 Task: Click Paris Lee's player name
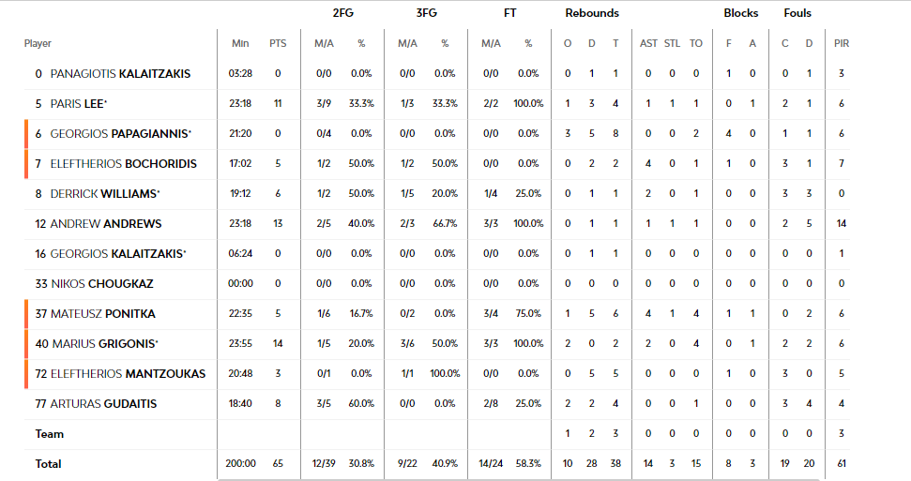78,103
